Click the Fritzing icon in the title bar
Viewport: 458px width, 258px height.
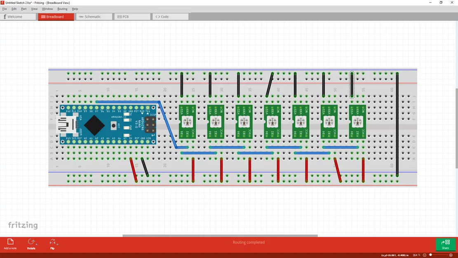point(3,2)
